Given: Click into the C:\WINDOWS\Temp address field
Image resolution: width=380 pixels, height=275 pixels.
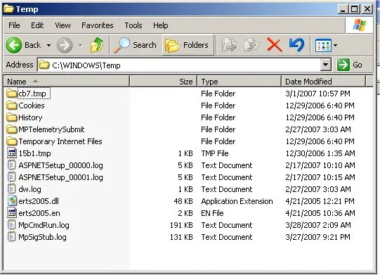Looking at the screenshot, I should pos(179,65).
